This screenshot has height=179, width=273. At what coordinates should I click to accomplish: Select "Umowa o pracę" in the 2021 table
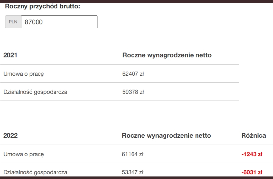[24, 74]
